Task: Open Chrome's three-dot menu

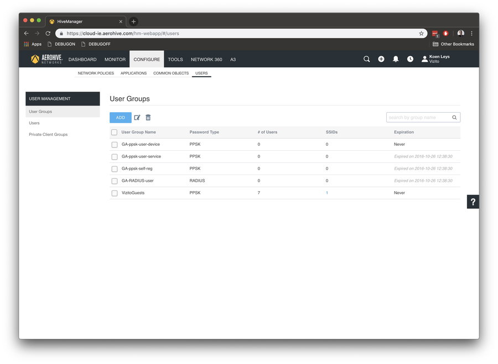Action: [471, 33]
